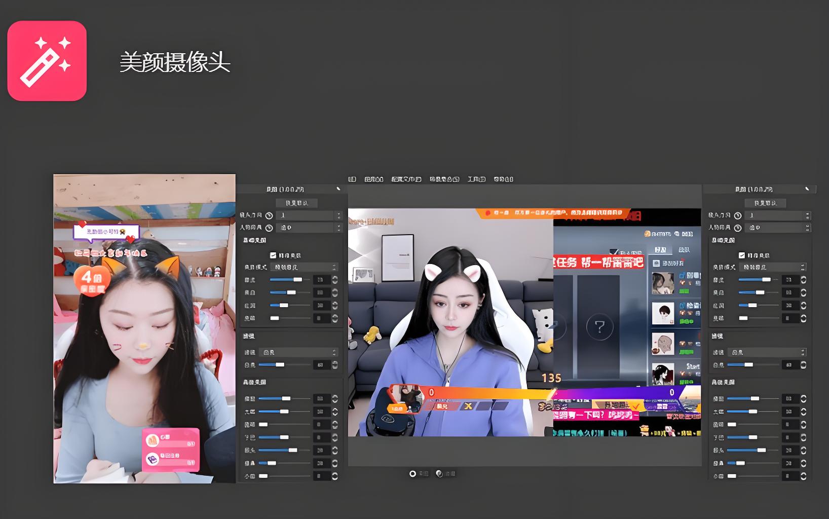The image size is (829, 519).
Task: Click the reset icon next to the top beauty slider
Action: coord(334,279)
